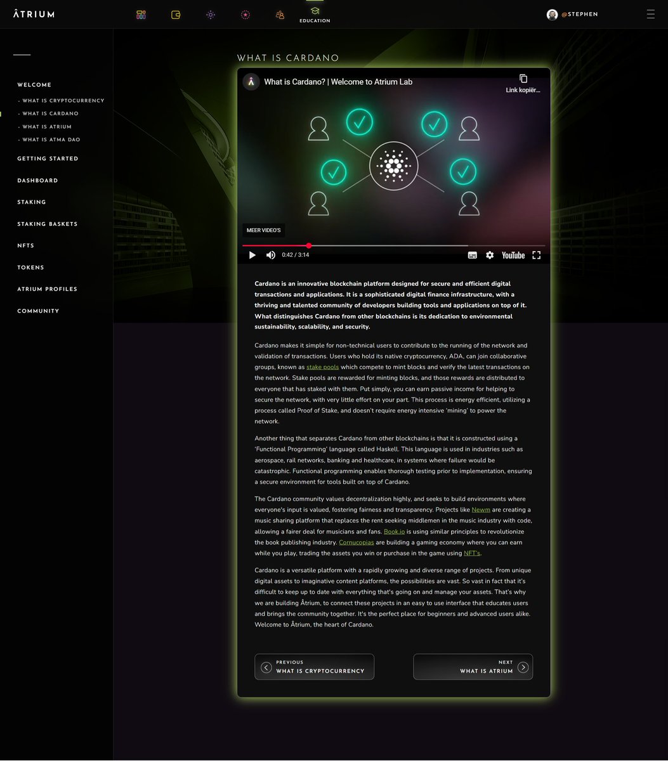
Task: Click the red playhead dot on the progress bar
Action: [x=309, y=245]
